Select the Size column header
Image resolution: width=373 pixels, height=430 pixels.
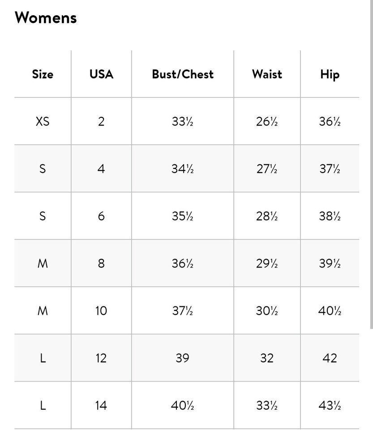pyautogui.click(x=43, y=74)
